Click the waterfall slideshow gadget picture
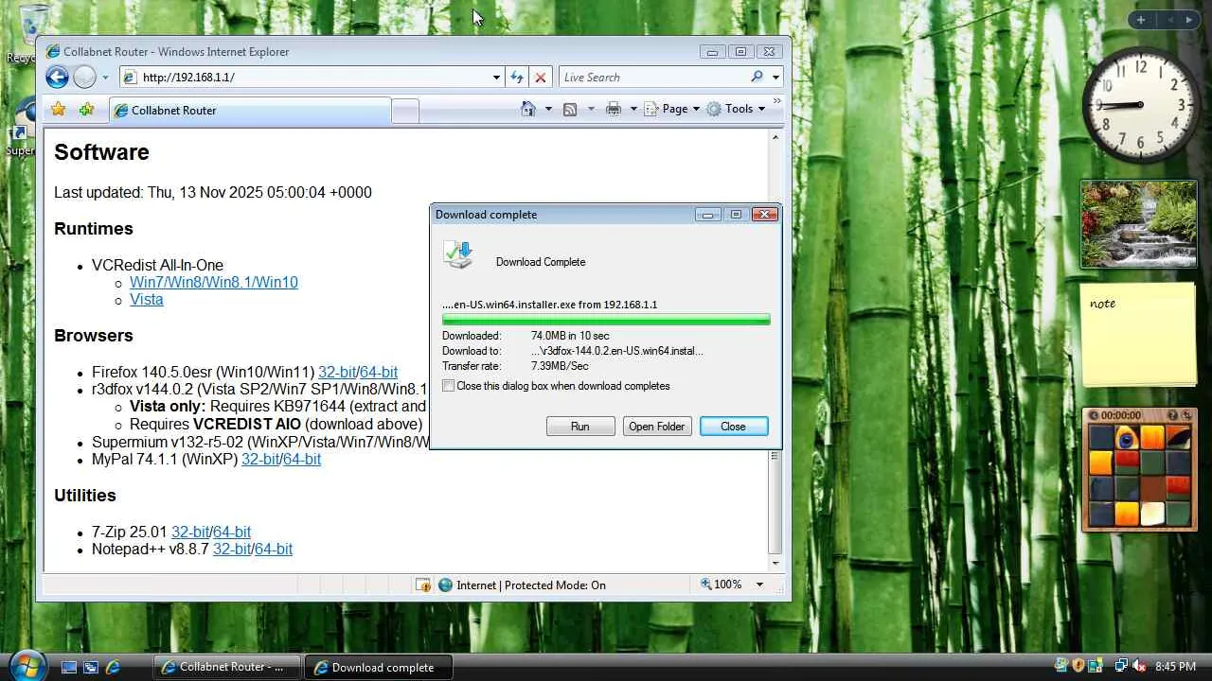Image resolution: width=1212 pixels, height=681 pixels. click(1139, 224)
